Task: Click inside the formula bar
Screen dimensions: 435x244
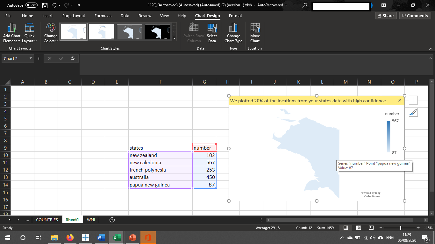Action: click(253, 65)
